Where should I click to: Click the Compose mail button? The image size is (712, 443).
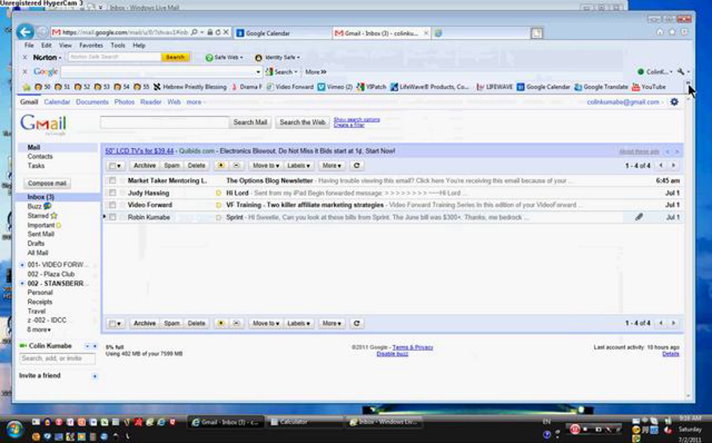(47, 183)
